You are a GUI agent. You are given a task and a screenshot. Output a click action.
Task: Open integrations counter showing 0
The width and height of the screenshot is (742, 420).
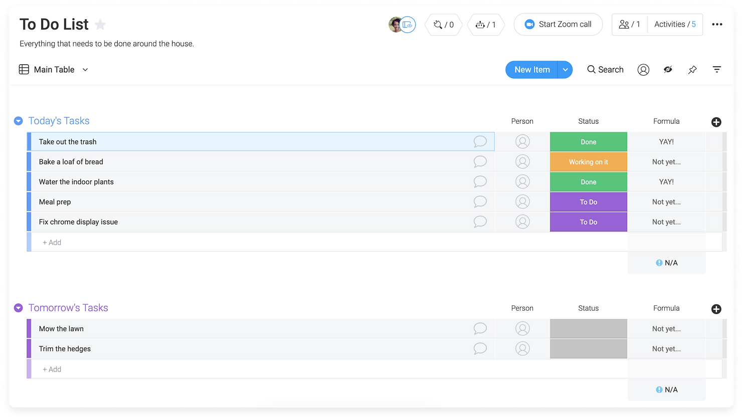coord(444,25)
